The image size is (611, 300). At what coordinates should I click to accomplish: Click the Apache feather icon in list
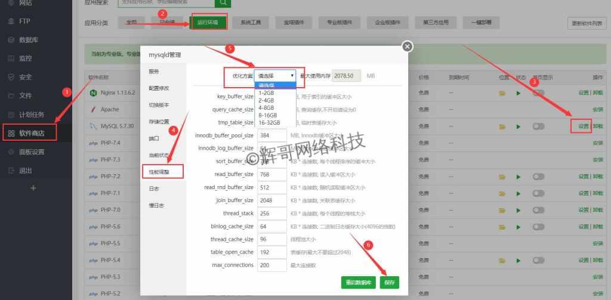click(93, 110)
